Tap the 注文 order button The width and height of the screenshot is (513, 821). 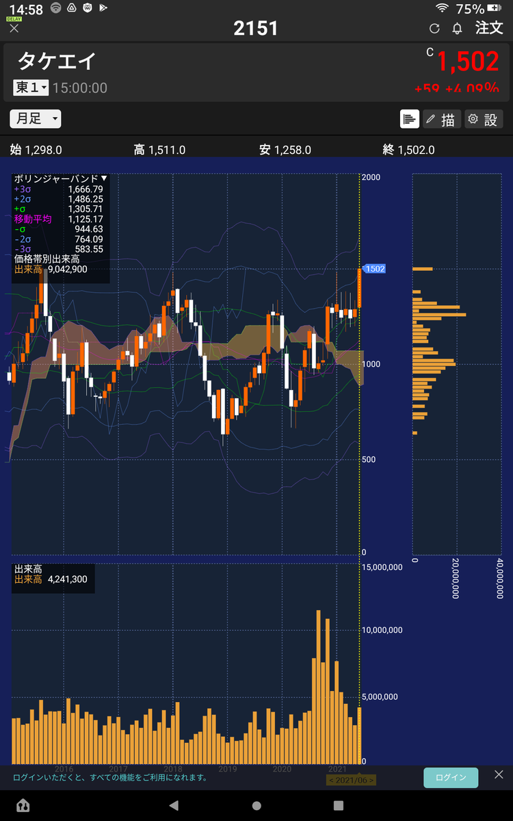[x=489, y=28]
